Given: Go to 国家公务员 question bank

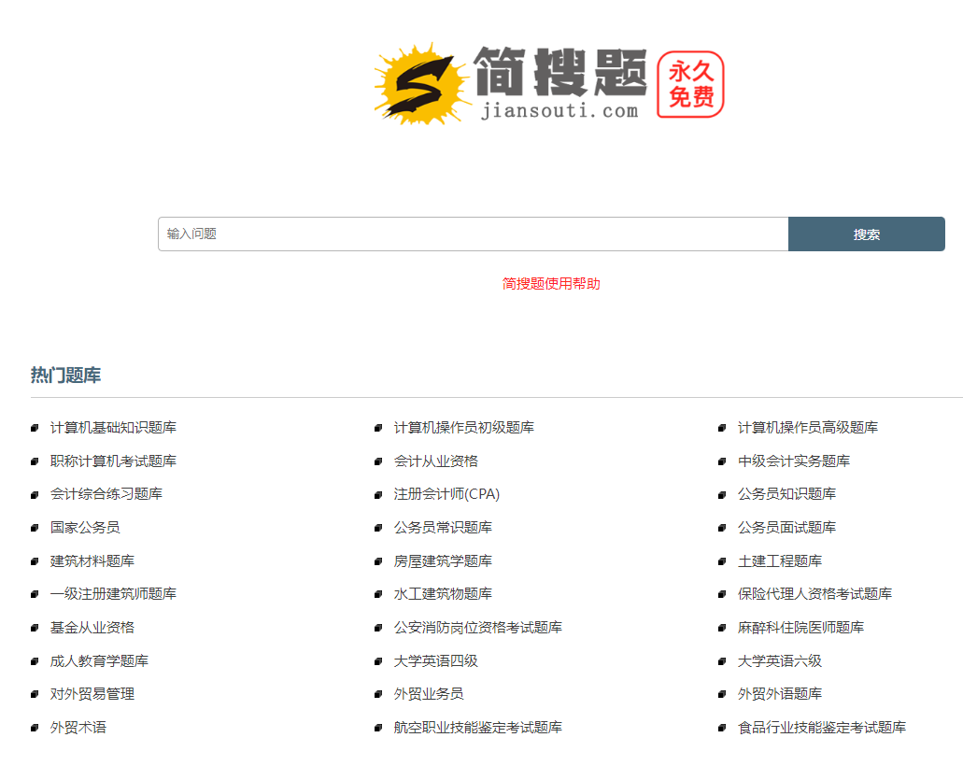Looking at the screenshot, I should click(x=85, y=528).
